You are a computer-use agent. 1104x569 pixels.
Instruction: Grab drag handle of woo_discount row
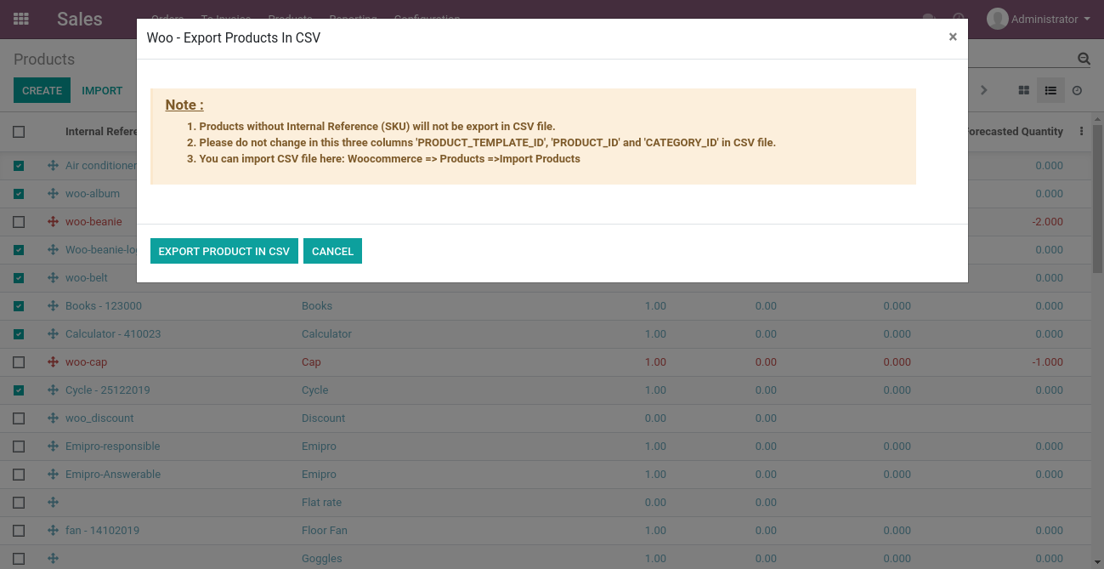point(53,418)
